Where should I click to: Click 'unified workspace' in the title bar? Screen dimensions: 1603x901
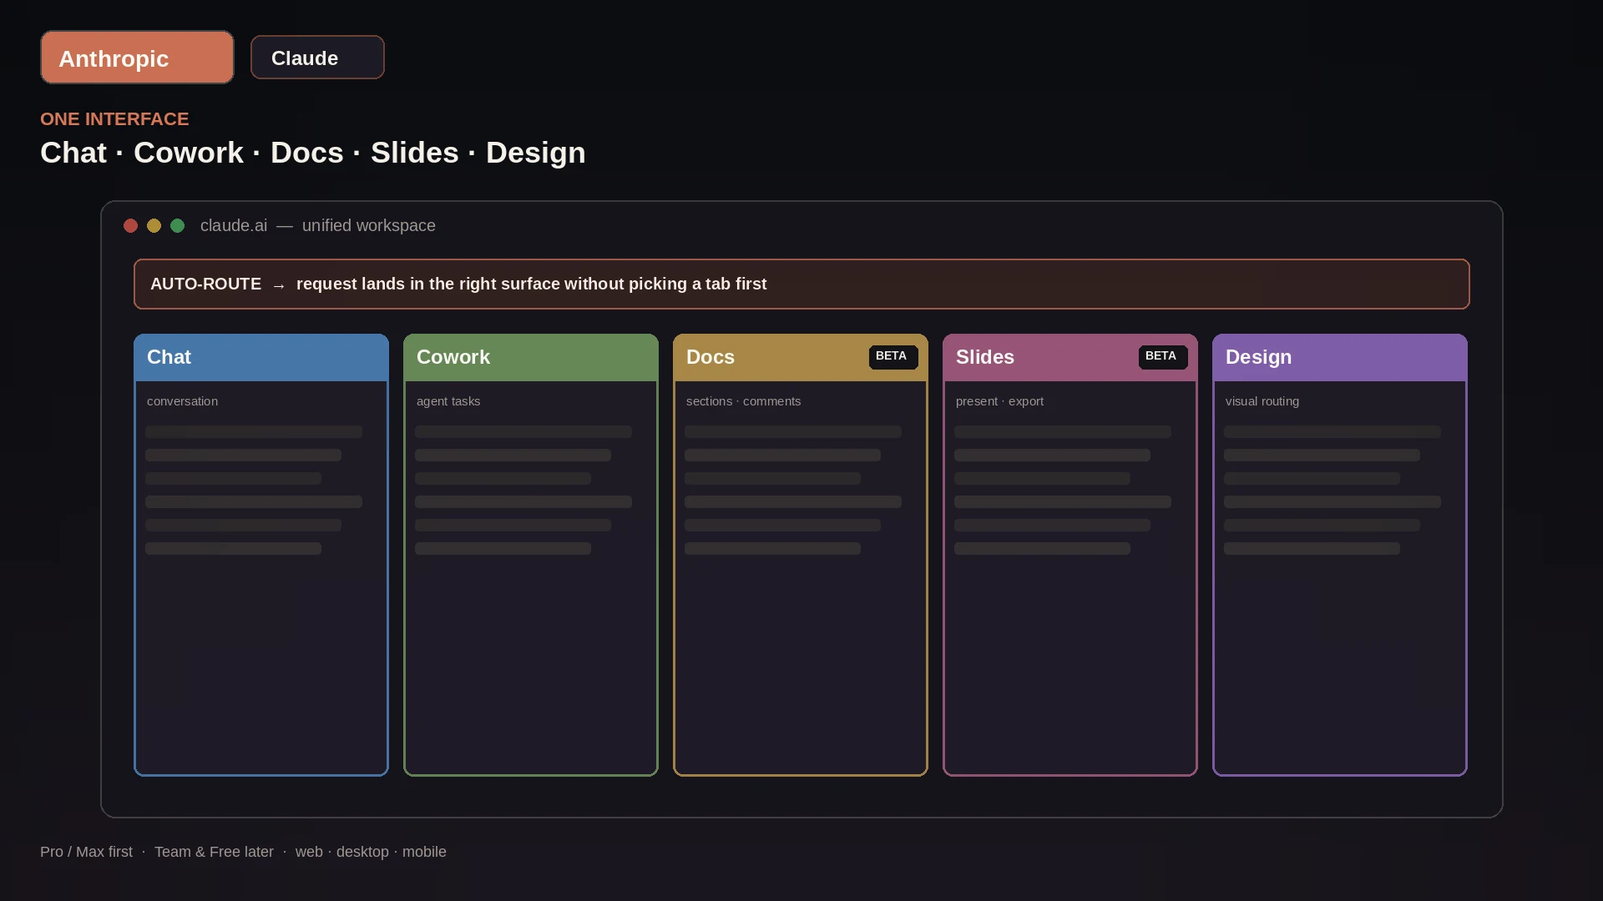tap(369, 226)
